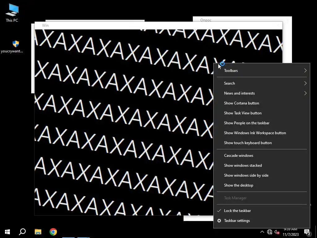Open the taskbar clock and date
The width and height of the screenshot is (317, 238).
290,232
